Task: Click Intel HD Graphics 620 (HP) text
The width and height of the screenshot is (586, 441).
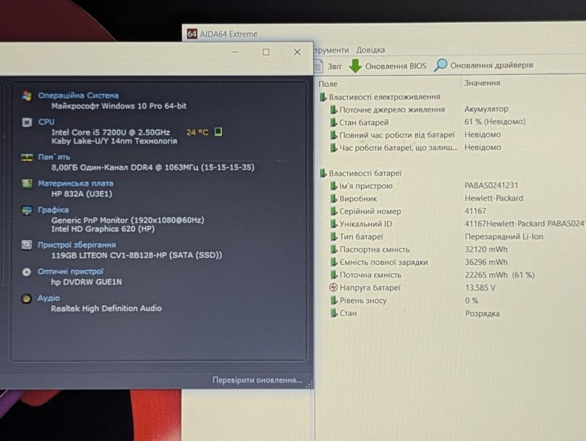Action: click(103, 229)
